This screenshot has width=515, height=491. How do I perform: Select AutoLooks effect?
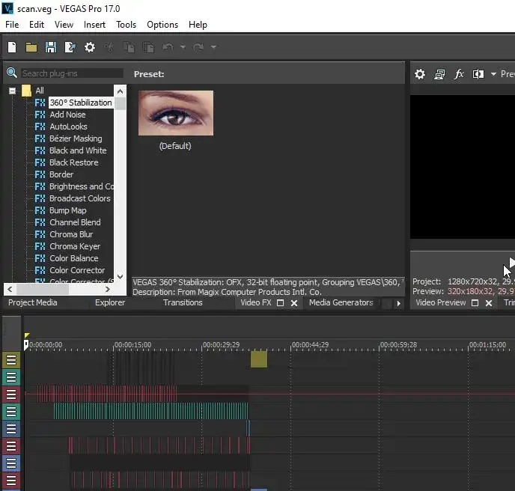(68, 126)
